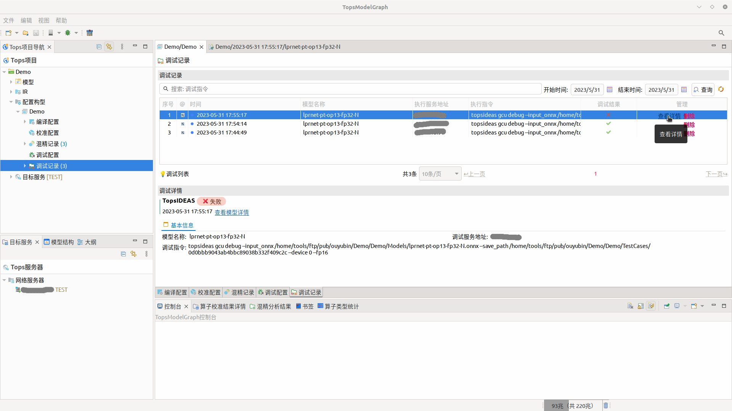Click the TEST server icon under 网络服务器
732x411 pixels.
[18, 290]
